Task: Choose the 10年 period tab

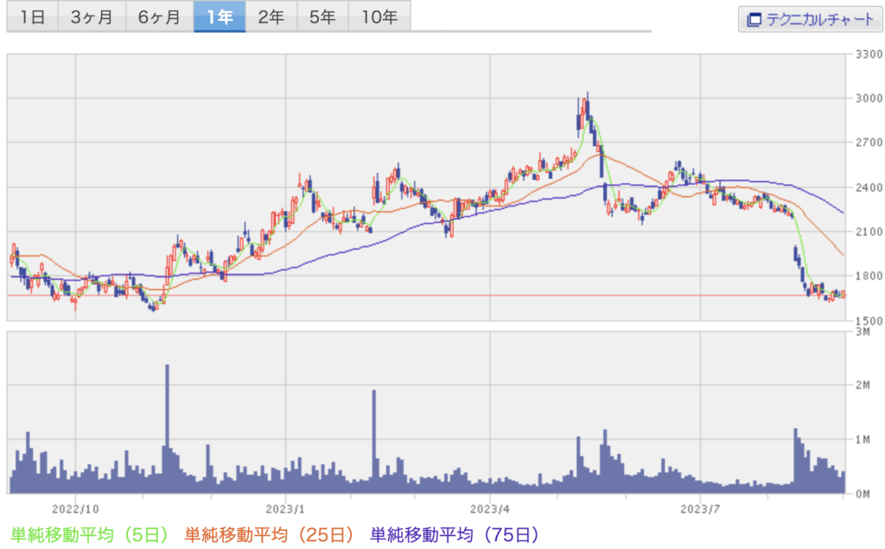Action: pos(379,17)
